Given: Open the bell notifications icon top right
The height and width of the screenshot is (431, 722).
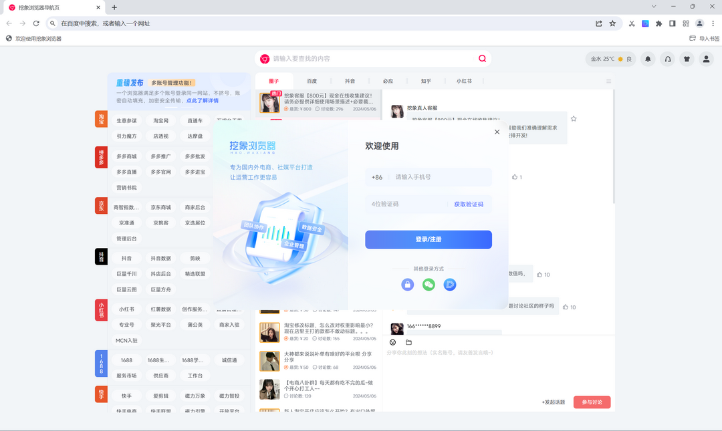Looking at the screenshot, I should click(x=647, y=59).
